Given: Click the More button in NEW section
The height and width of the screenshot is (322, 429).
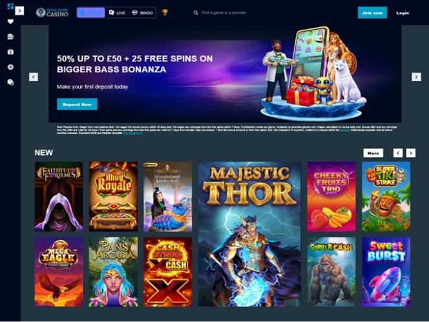Looking at the screenshot, I should 373,153.
